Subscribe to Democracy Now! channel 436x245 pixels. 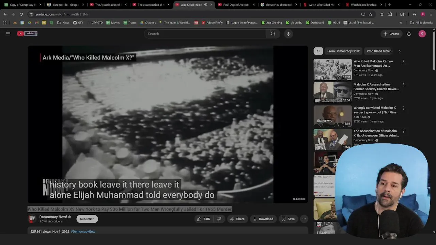[87, 219]
